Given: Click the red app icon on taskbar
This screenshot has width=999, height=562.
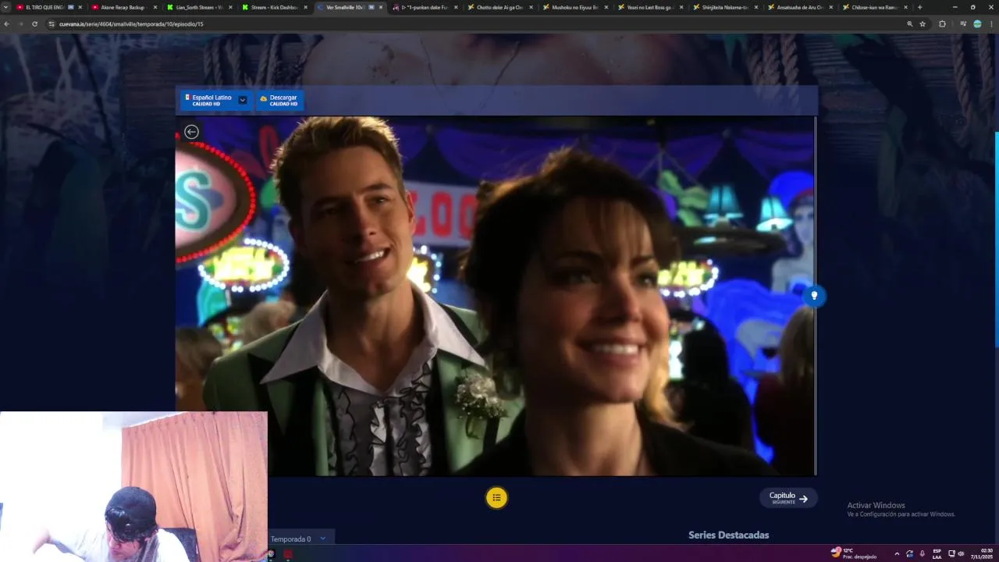Looking at the screenshot, I should pos(287,554).
